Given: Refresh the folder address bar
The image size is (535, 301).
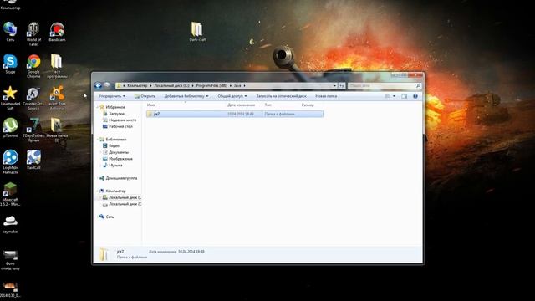Looking at the screenshot, I should tap(342, 85).
